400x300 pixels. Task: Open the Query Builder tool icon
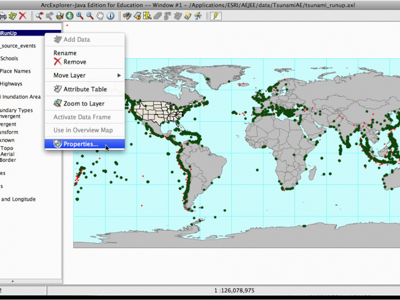(137, 16)
